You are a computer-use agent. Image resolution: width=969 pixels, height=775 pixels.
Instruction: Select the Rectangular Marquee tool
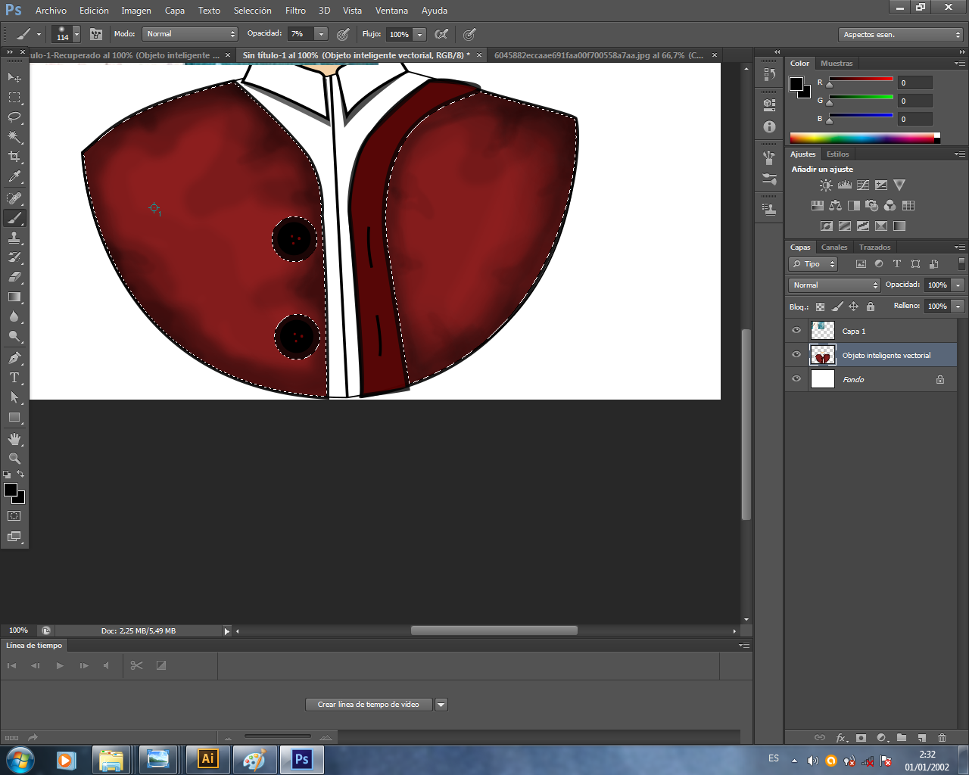[x=14, y=97]
